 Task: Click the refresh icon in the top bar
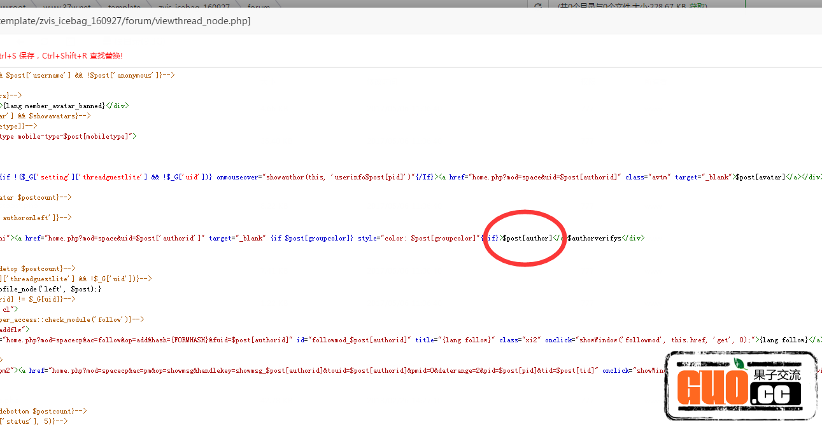(x=538, y=6)
